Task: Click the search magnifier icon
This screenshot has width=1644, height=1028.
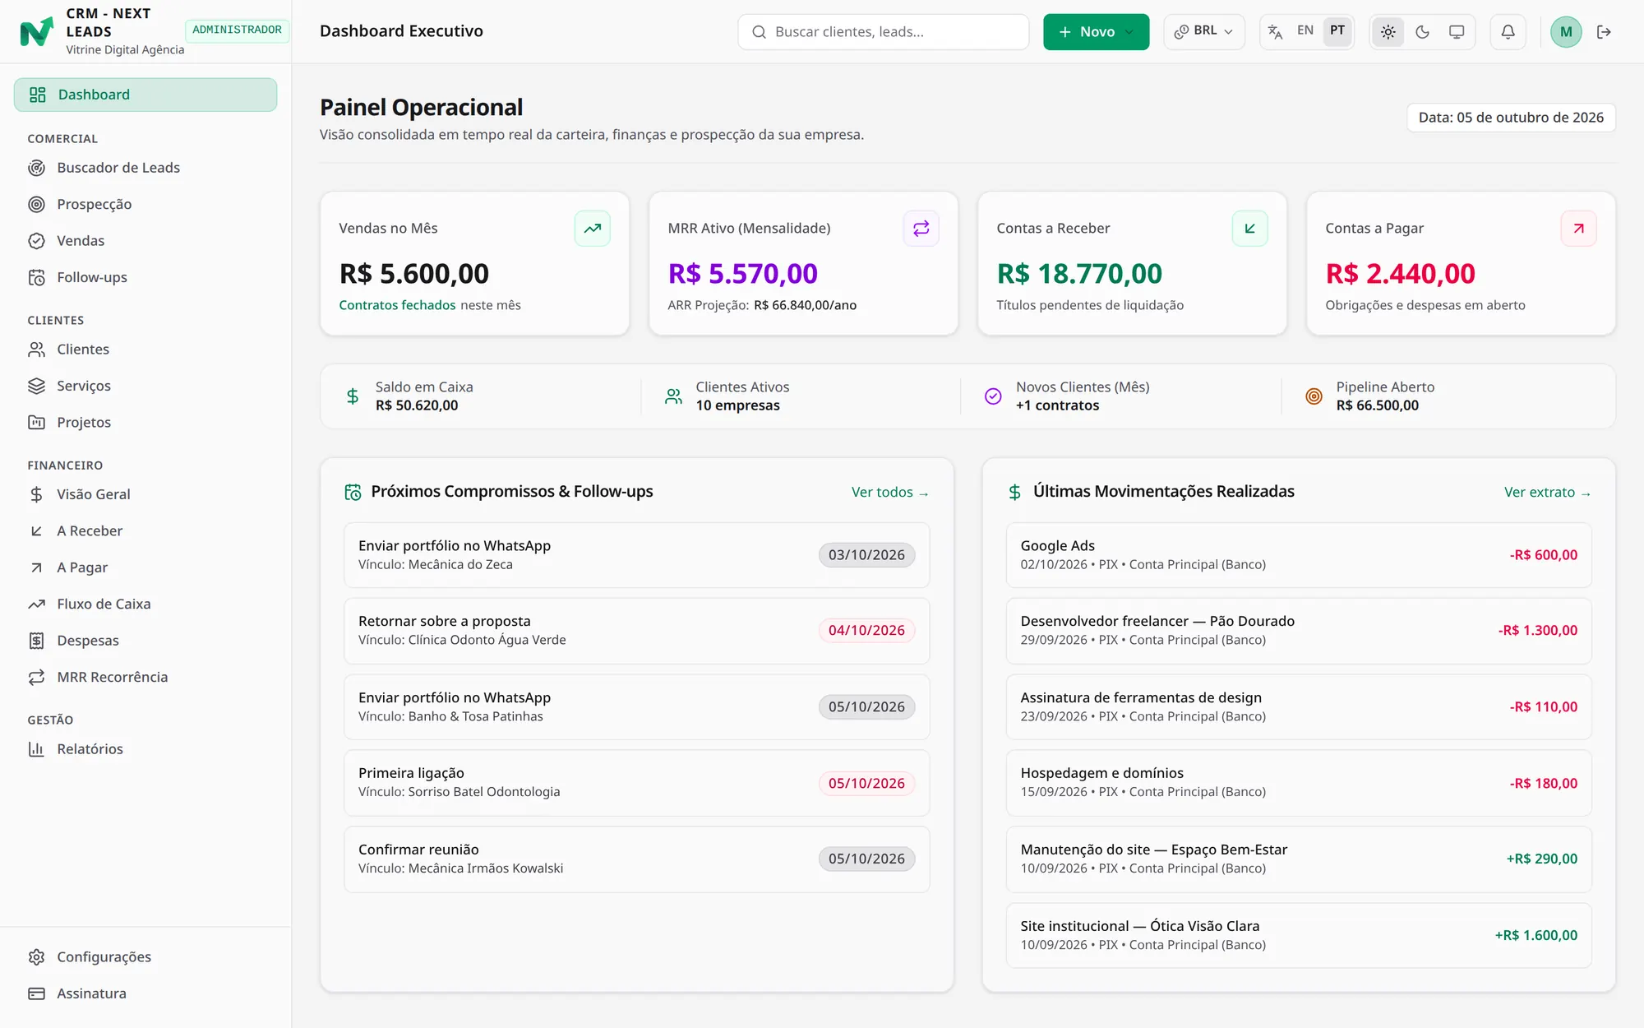Action: pyautogui.click(x=759, y=32)
